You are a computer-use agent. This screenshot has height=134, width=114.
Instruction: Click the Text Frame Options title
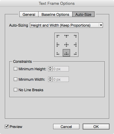click(x=57, y=3)
